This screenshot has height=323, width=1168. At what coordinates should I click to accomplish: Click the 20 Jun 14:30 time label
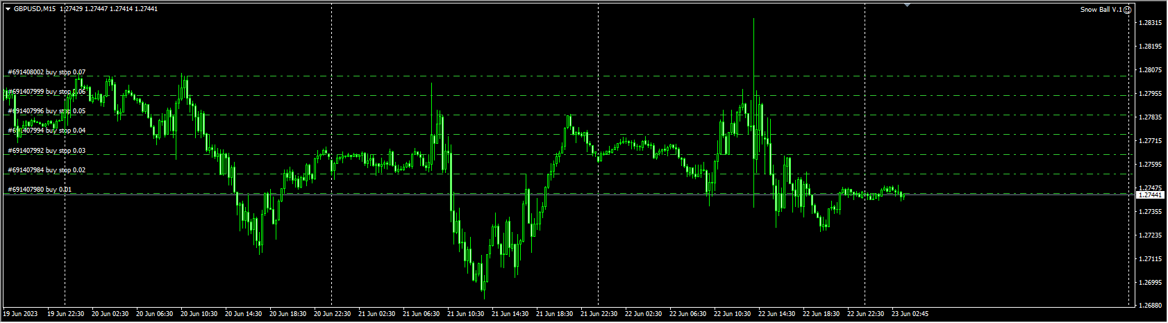click(244, 314)
